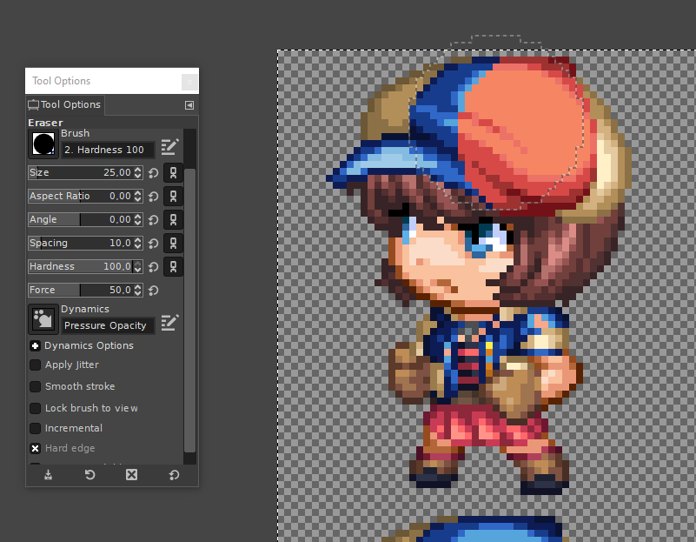Reset Size to brush default

153,173
